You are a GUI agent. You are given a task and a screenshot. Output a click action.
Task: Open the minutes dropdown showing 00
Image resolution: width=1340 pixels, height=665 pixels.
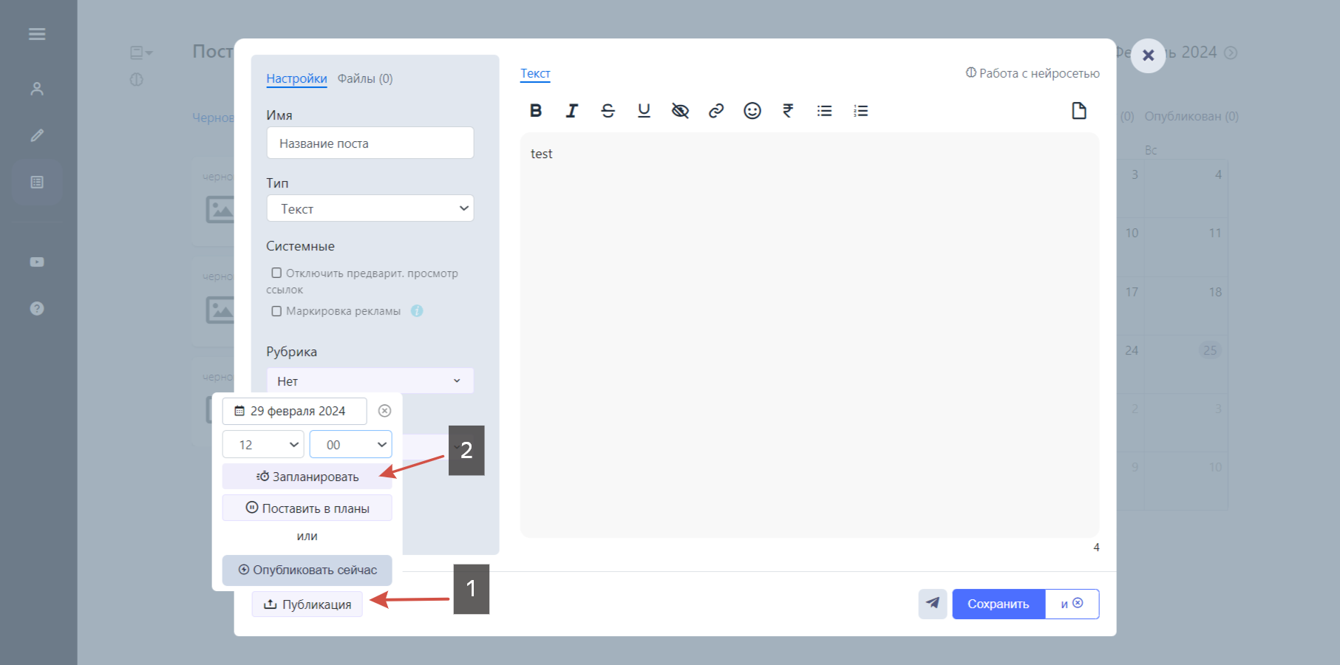[x=350, y=444]
